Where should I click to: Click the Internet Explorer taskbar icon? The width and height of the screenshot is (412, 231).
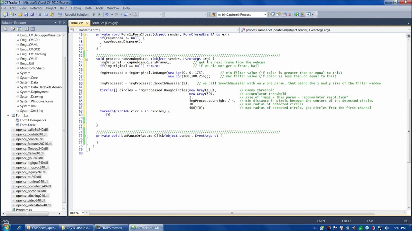tap(19, 228)
